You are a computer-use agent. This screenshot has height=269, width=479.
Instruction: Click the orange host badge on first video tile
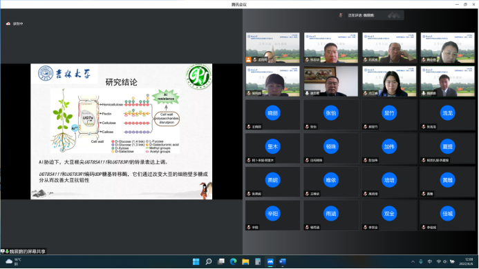(x=248, y=60)
